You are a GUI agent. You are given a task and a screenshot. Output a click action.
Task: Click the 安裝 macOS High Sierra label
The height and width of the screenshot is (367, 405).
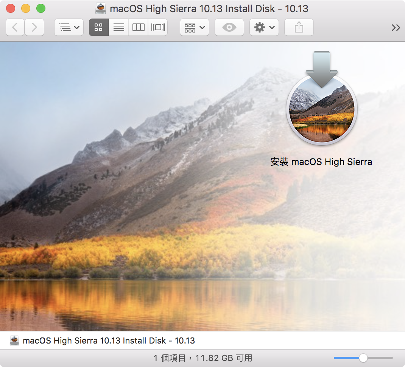[x=321, y=162]
